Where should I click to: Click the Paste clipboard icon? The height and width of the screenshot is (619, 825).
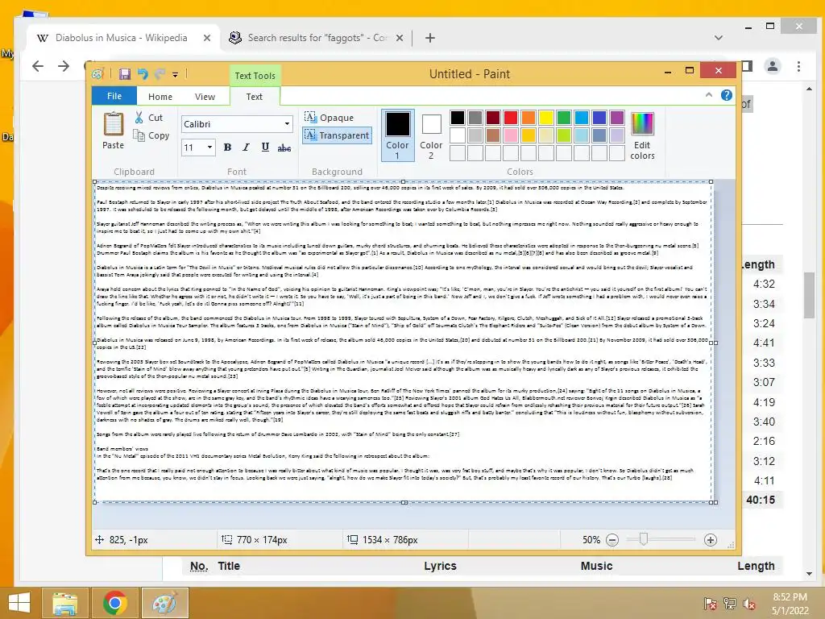tap(113, 124)
